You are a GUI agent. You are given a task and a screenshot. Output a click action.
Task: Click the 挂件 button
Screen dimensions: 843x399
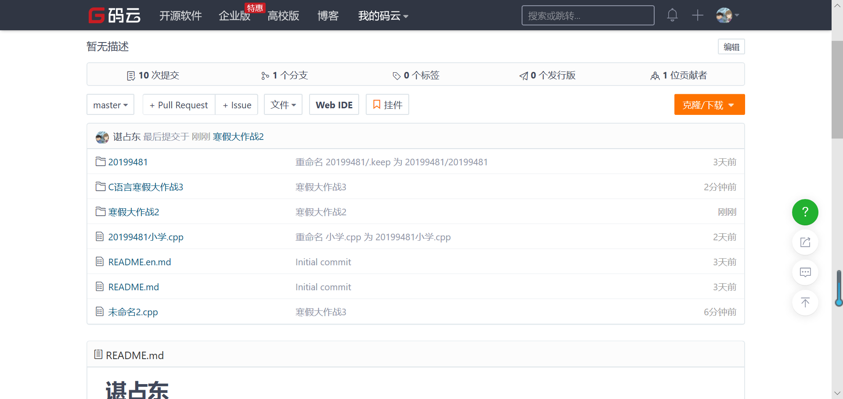387,105
